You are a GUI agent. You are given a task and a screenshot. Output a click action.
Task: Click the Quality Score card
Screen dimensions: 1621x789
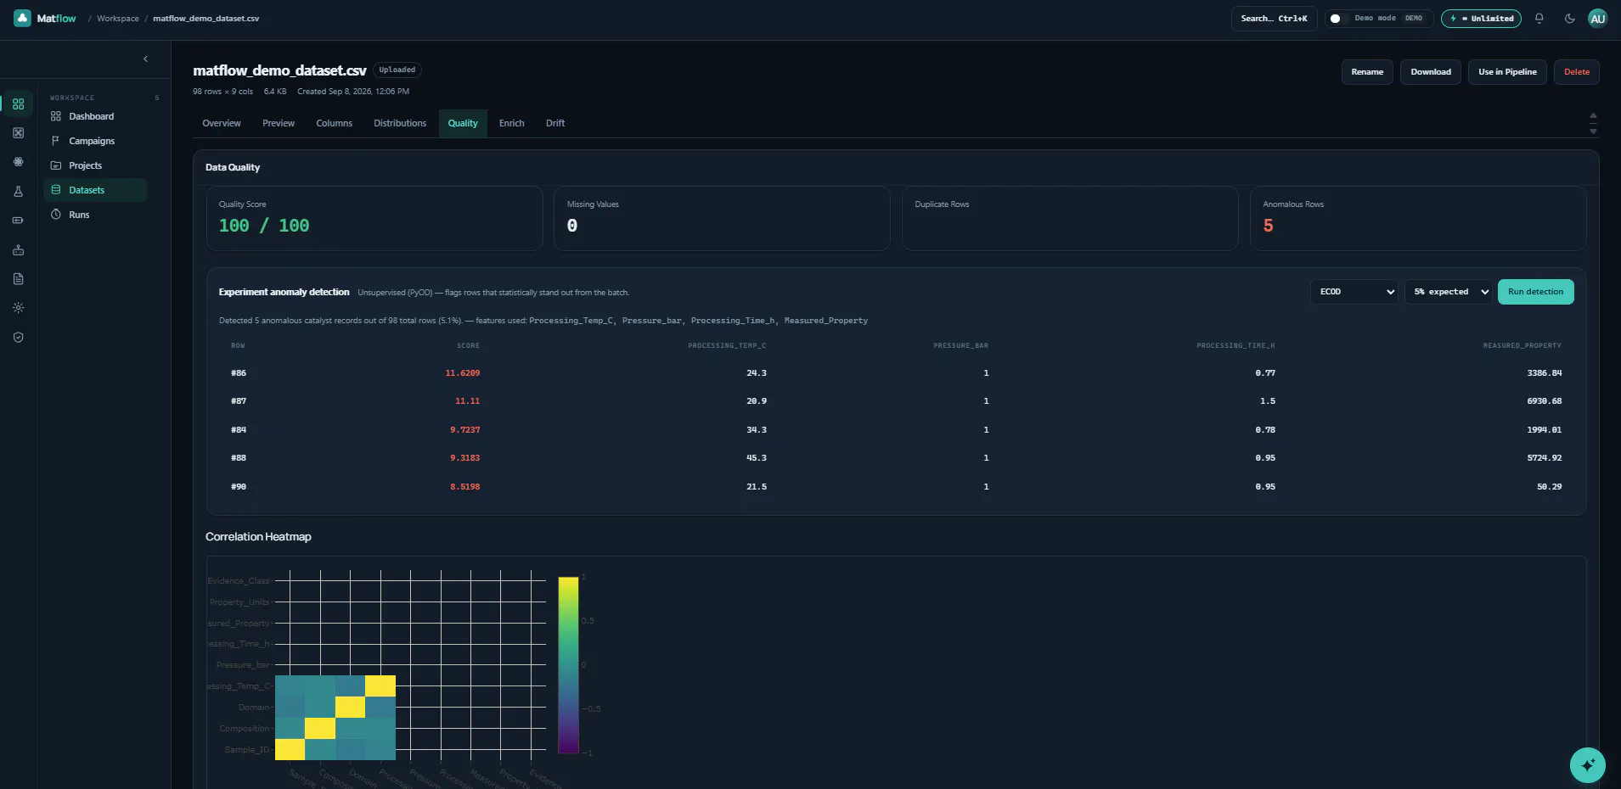pyautogui.click(x=374, y=219)
